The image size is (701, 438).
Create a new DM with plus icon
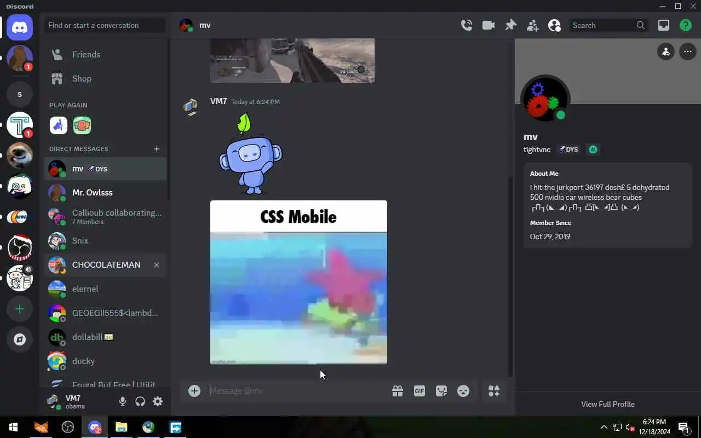point(157,149)
